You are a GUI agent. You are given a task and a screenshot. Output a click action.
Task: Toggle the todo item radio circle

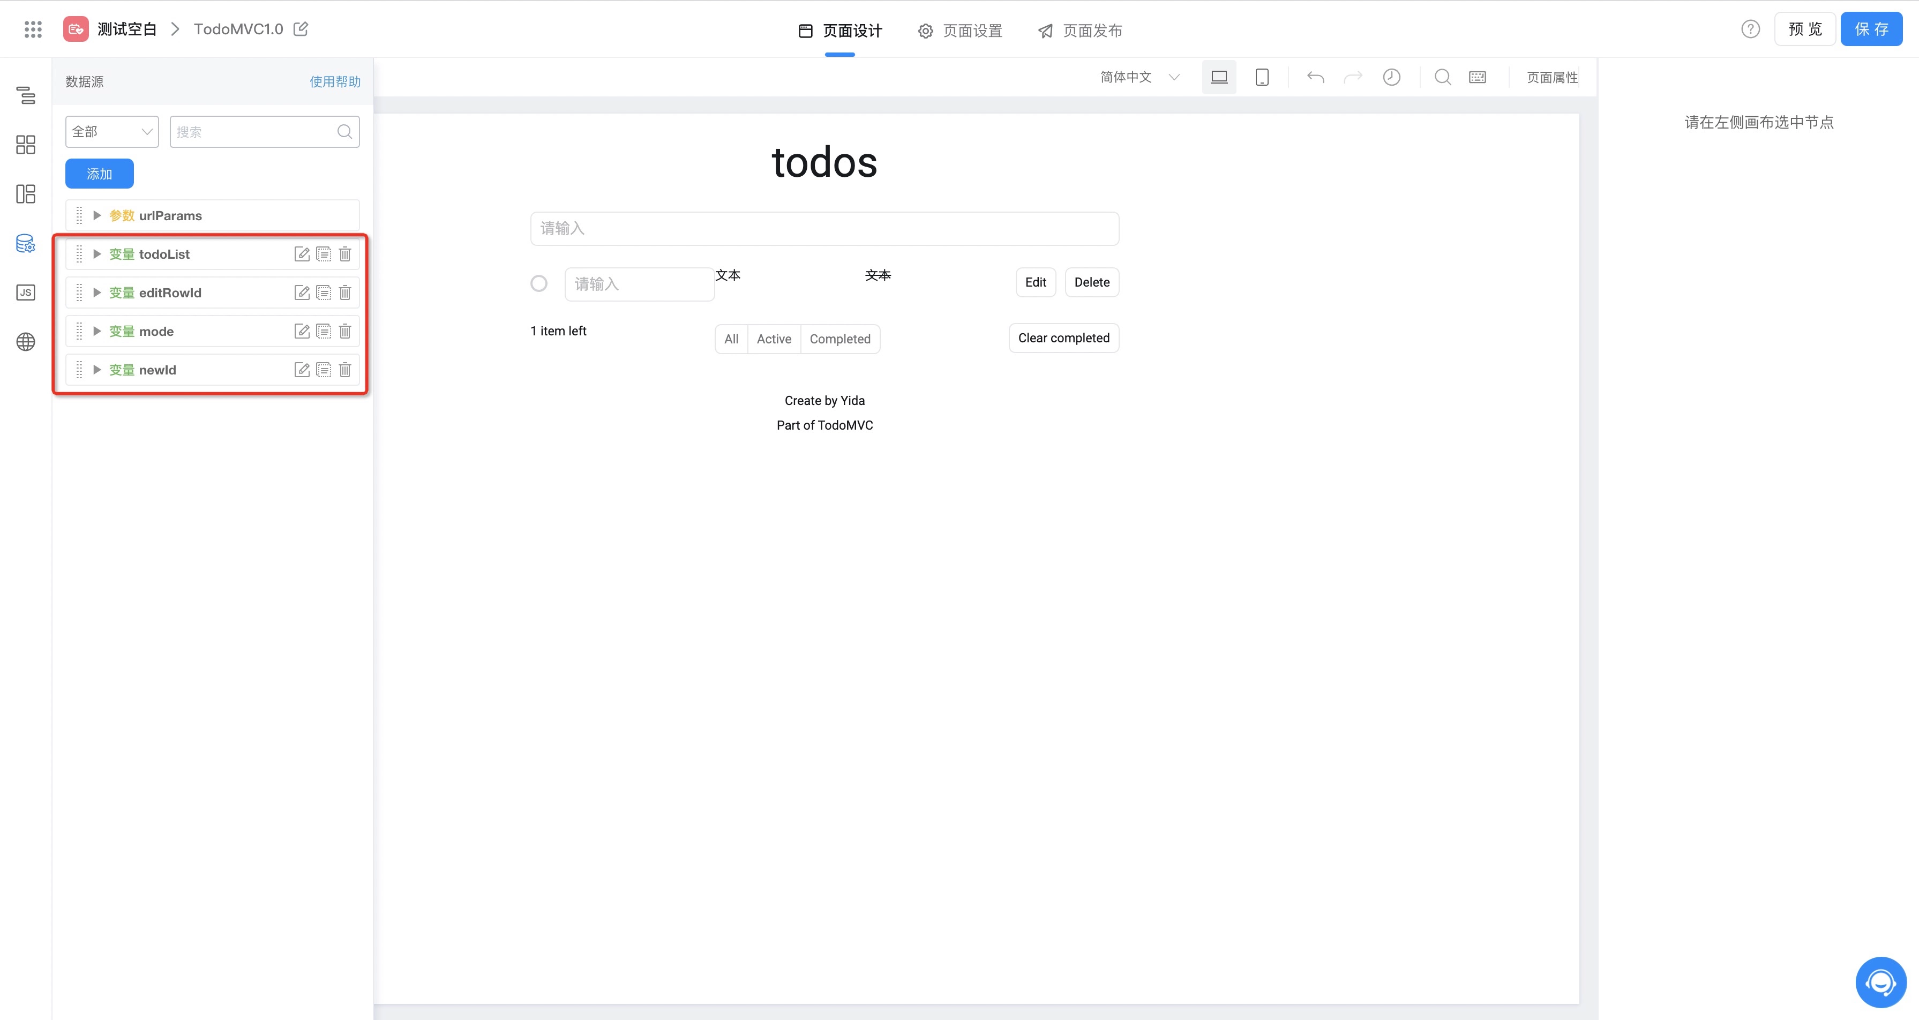(538, 283)
